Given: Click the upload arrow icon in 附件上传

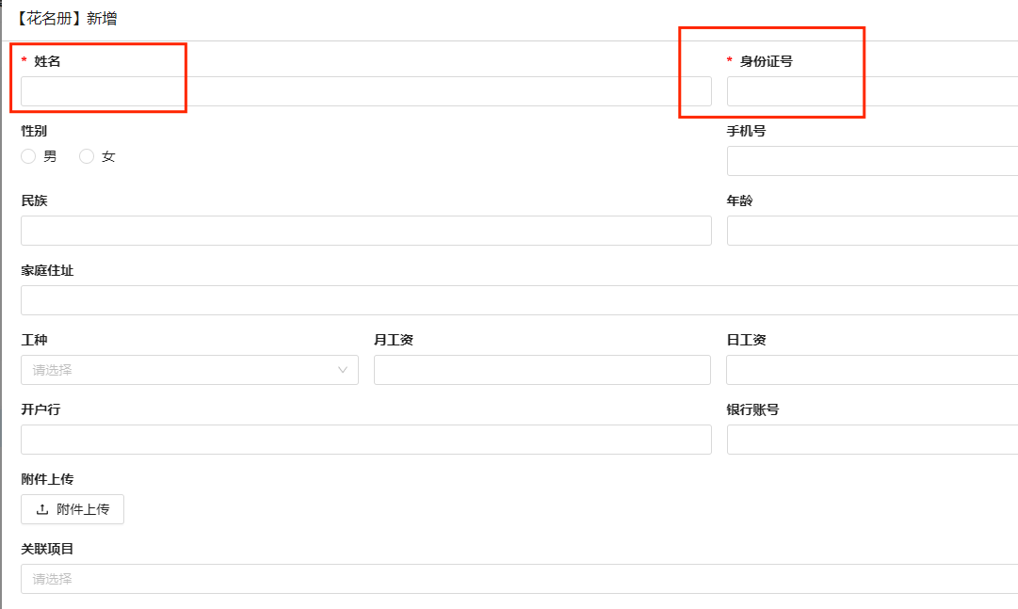Looking at the screenshot, I should tap(42, 509).
